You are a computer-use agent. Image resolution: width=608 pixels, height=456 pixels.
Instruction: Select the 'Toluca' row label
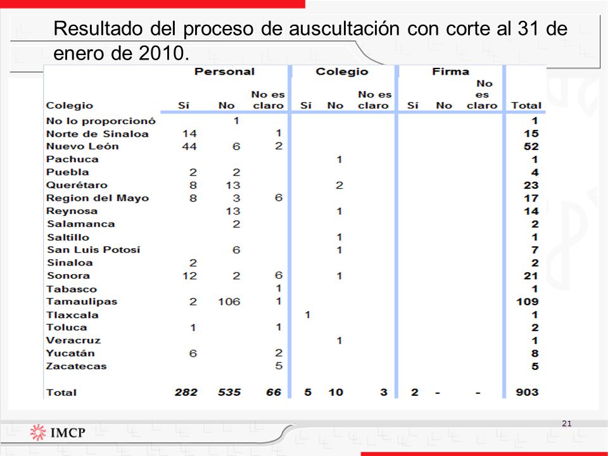66,327
